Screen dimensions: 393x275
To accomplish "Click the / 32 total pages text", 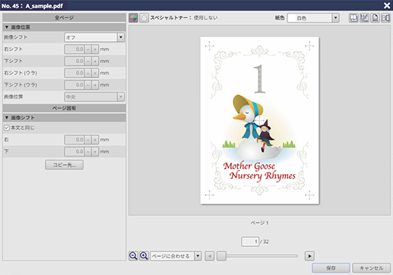I will [265, 242].
